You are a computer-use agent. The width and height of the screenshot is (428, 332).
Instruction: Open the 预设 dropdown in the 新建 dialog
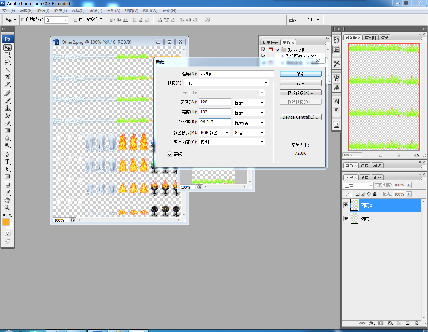226,83
